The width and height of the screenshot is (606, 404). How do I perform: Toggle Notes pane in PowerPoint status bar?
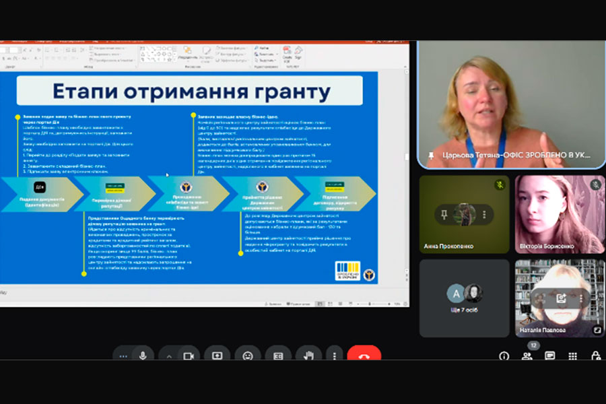point(273,304)
